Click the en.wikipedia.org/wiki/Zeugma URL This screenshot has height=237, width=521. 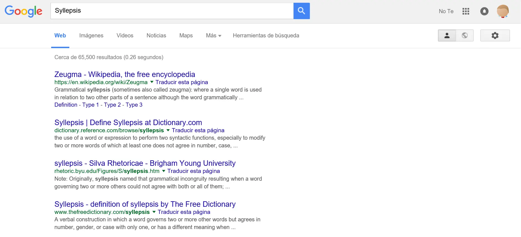[101, 82]
